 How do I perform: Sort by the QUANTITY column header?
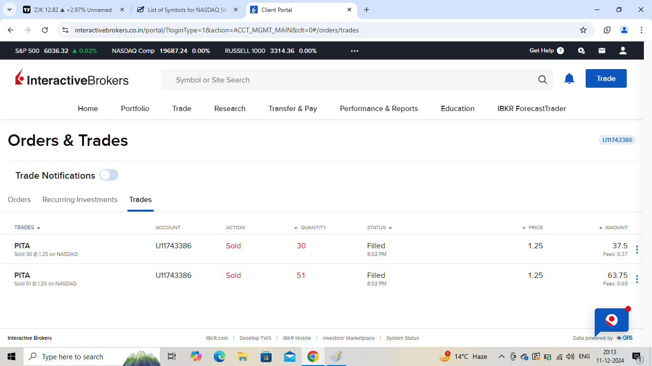[x=310, y=227]
